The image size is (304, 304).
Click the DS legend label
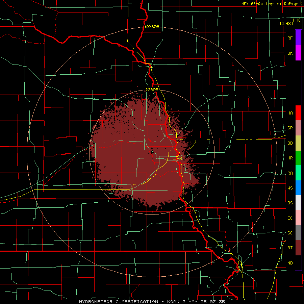tap(290, 203)
